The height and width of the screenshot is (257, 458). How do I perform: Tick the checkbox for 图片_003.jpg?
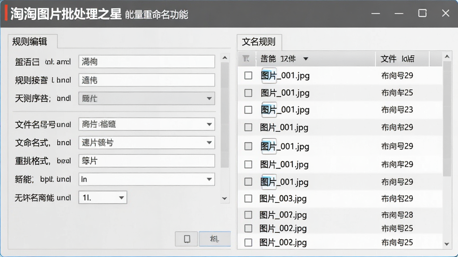click(x=248, y=199)
